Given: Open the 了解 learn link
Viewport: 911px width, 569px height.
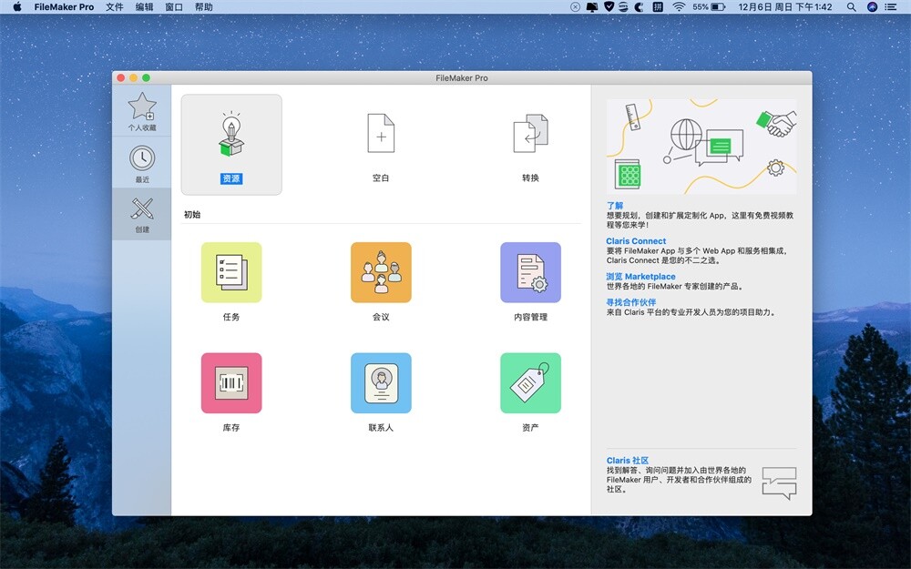Looking at the screenshot, I should (x=615, y=206).
